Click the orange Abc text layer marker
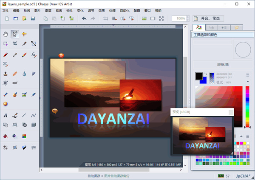 pyautogui.click(x=55, y=111)
